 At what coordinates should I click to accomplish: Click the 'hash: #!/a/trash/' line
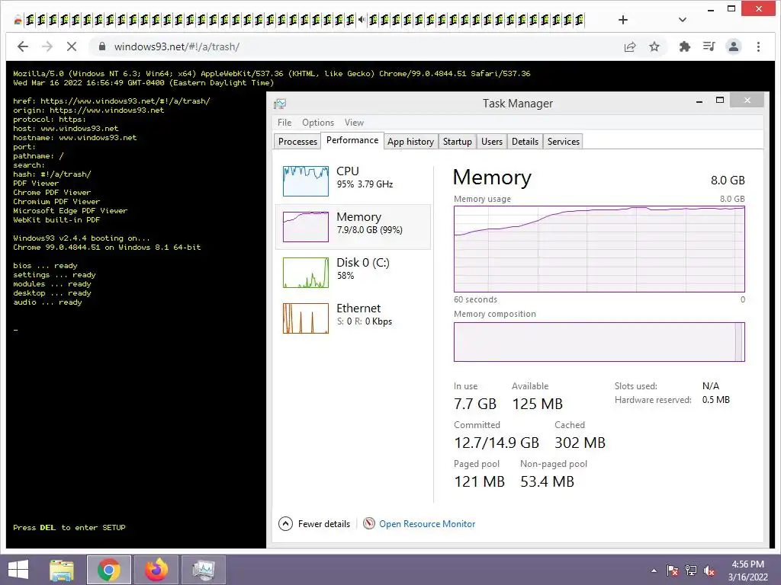[x=52, y=174]
